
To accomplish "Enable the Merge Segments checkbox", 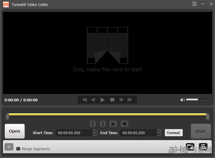I will click(x=18, y=149).
